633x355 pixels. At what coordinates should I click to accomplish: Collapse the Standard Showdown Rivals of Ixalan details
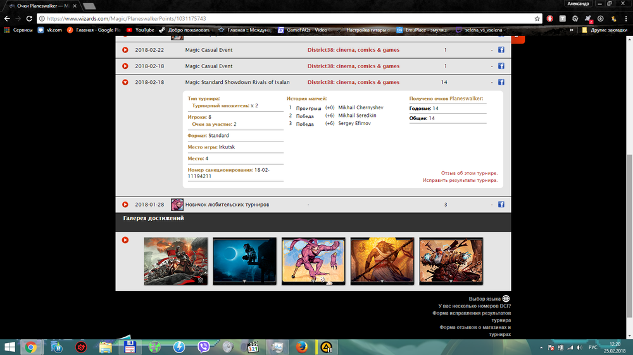point(125,82)
